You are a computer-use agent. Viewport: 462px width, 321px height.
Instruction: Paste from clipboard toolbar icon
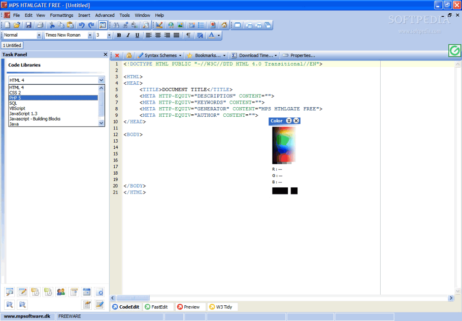(70, 25)
